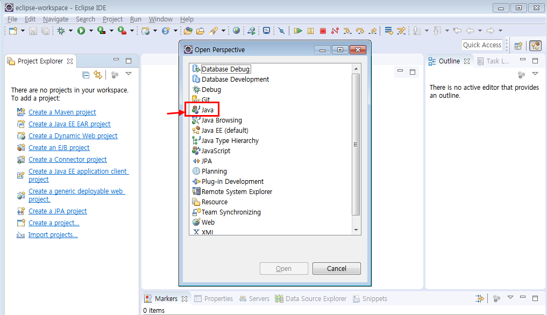The width and height of the screenshot is (547, 315).
Task: Click Create an EJB project link
Action: 59,148
